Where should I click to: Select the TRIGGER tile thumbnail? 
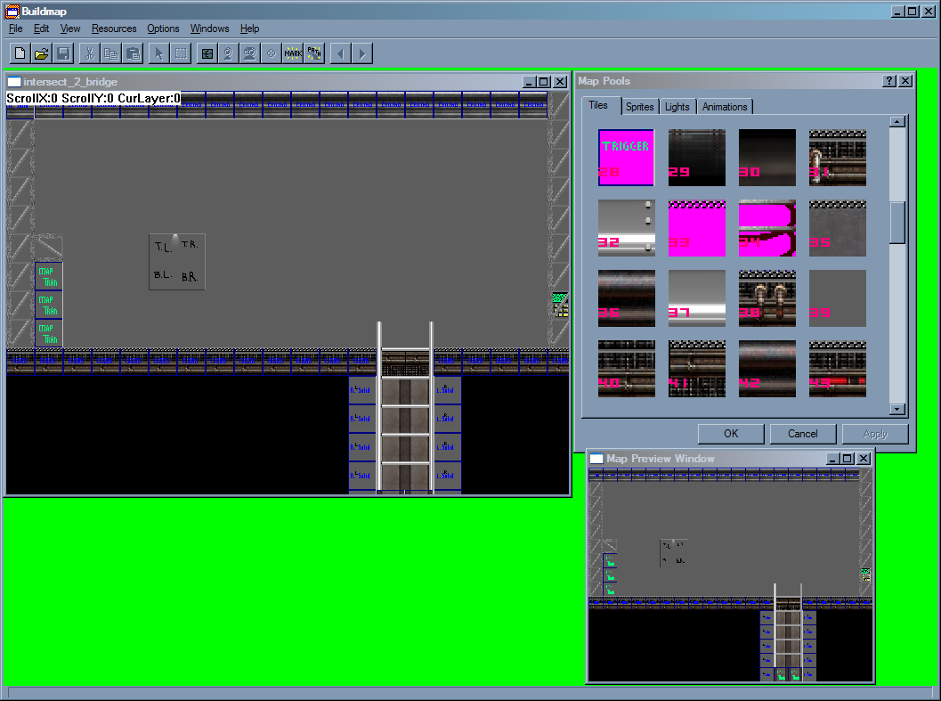(626, 158)
